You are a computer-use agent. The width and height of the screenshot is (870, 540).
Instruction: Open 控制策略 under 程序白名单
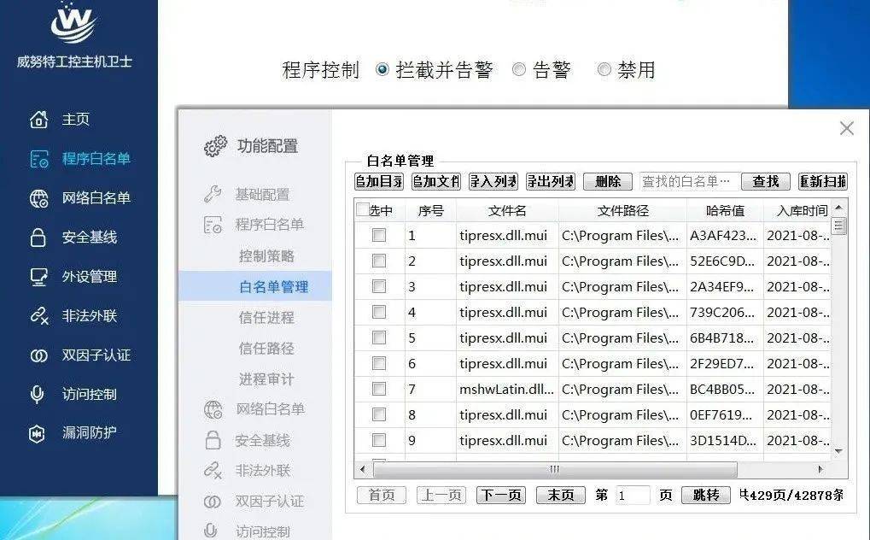[x=266, y=256]
